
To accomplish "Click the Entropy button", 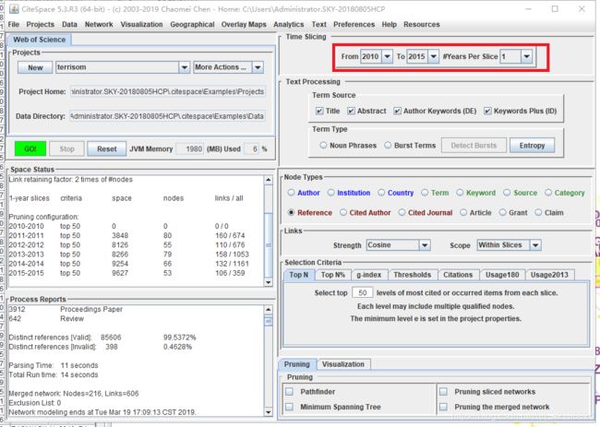I will click(532, 146).
